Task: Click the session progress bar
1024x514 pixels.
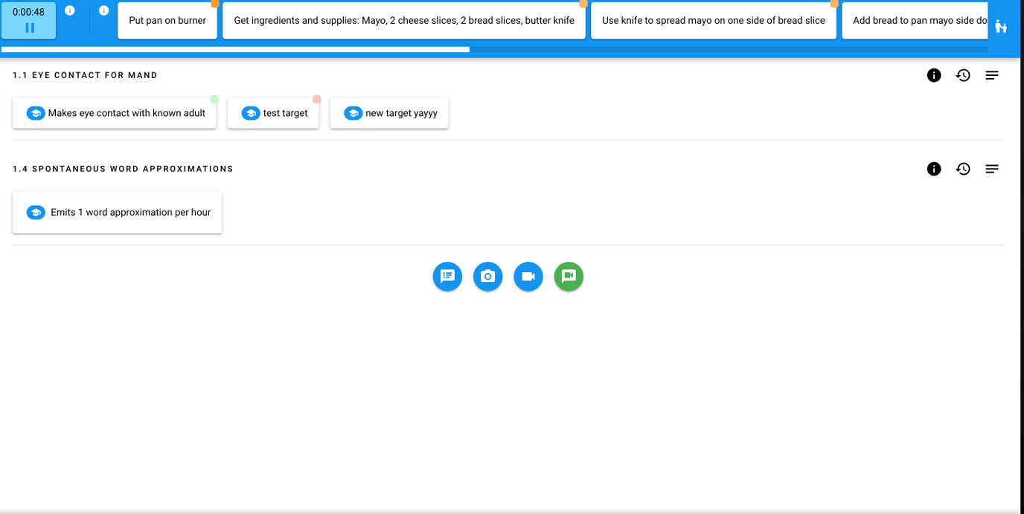Action: pyautogui.click(x=494, y=50)
